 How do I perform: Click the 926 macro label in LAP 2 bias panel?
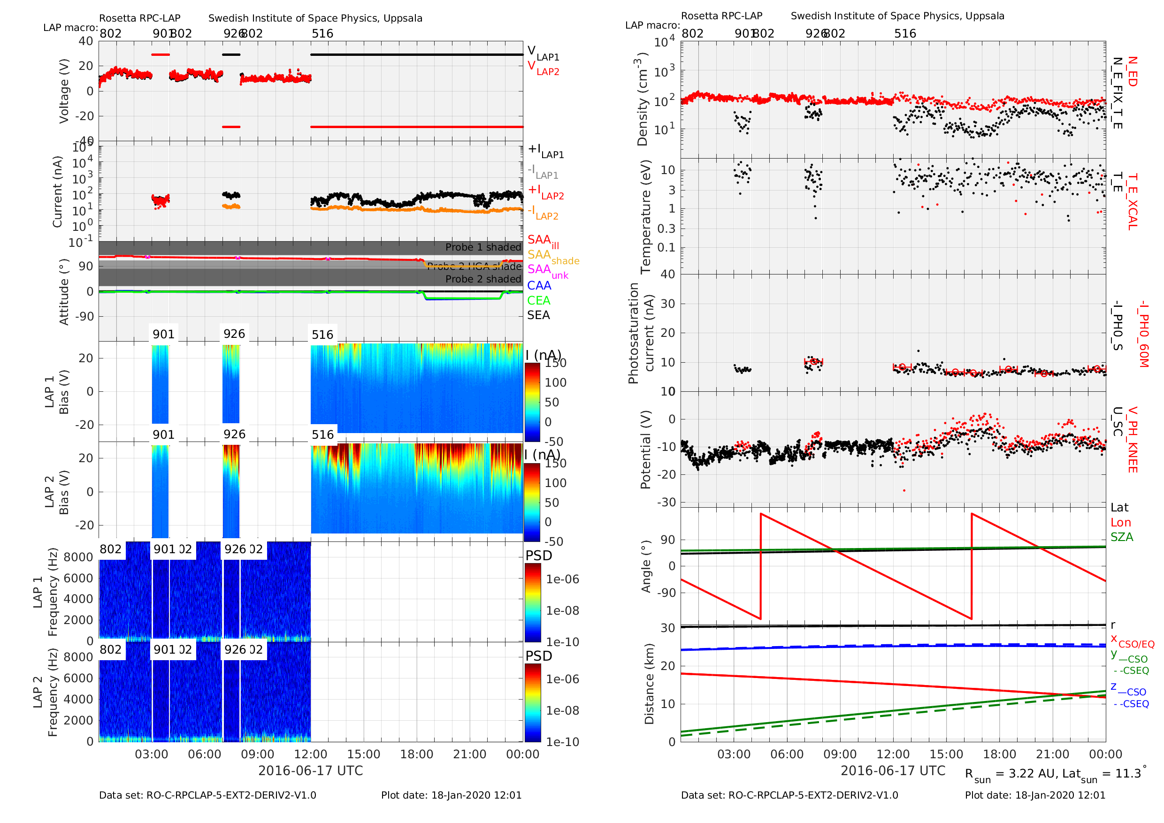click(234, 434)
